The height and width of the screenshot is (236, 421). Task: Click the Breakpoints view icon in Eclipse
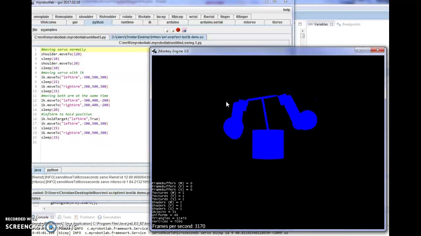point(339,24)
